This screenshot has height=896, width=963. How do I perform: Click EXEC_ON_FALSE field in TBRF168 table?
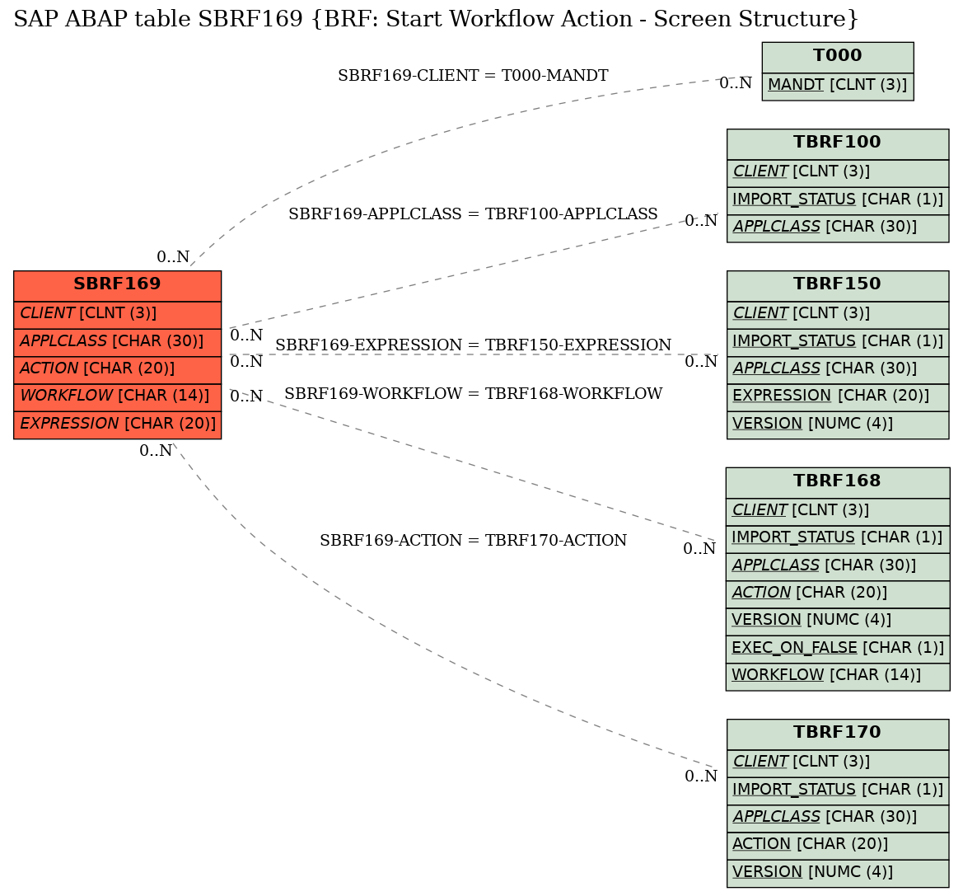[838, 649]
